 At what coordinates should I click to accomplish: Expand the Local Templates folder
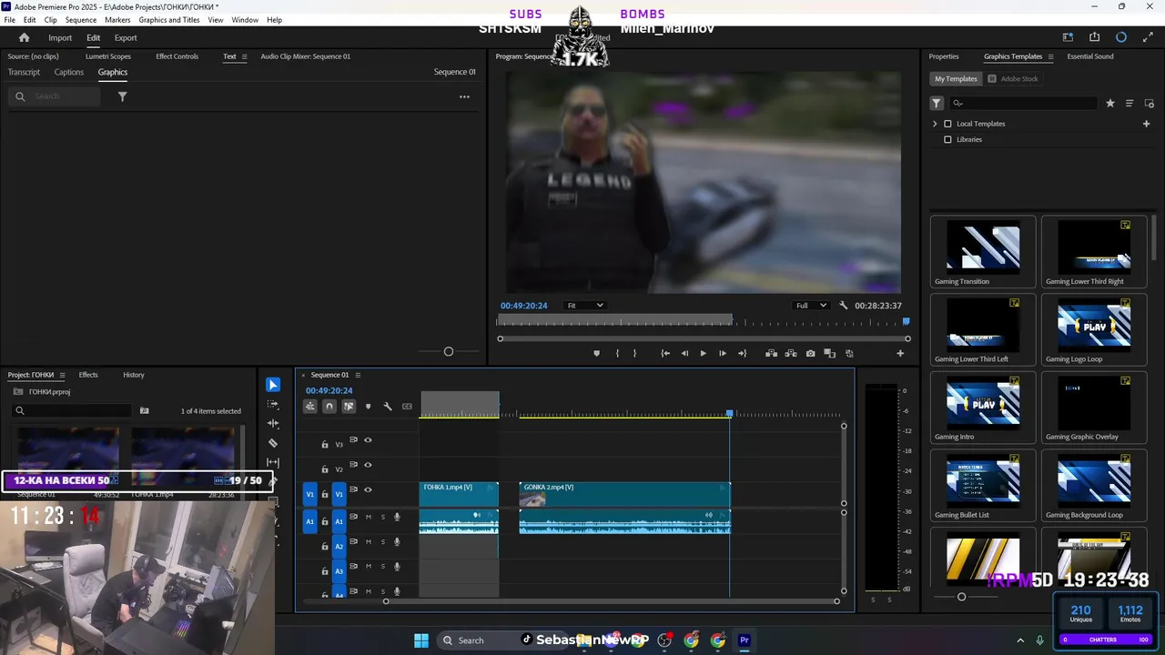point(935,124)
